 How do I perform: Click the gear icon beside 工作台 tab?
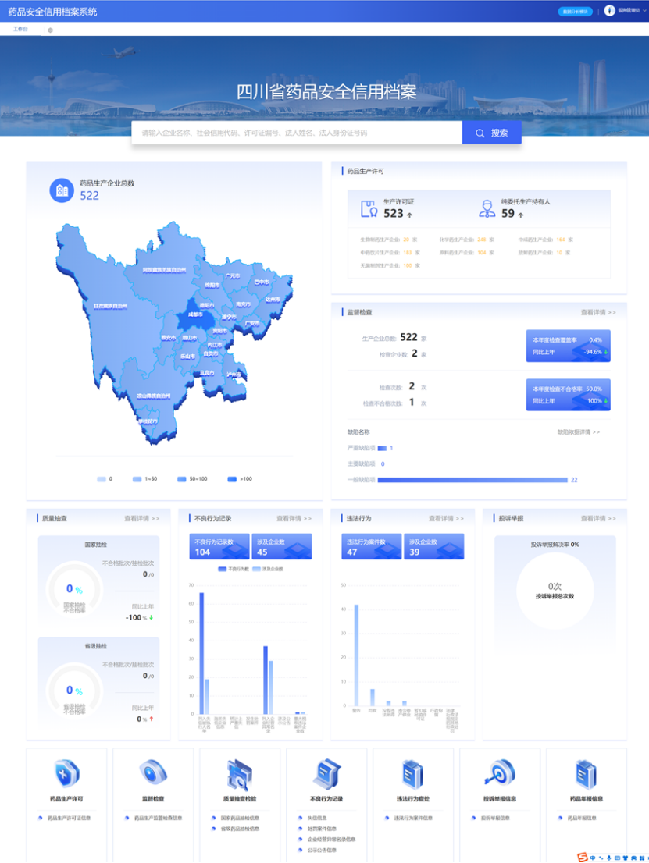point(50,30)
